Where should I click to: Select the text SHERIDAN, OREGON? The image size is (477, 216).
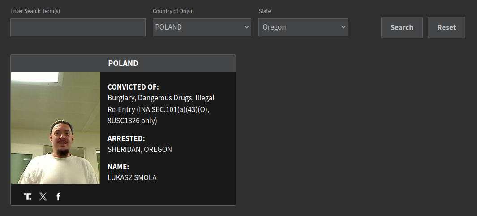tap(140, 149)
